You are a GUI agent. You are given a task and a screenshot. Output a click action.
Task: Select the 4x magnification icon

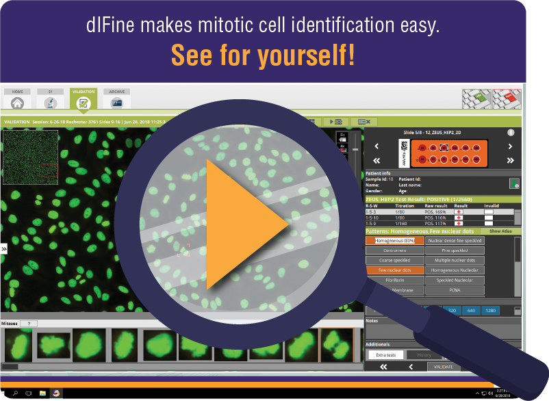pos(342,148)
